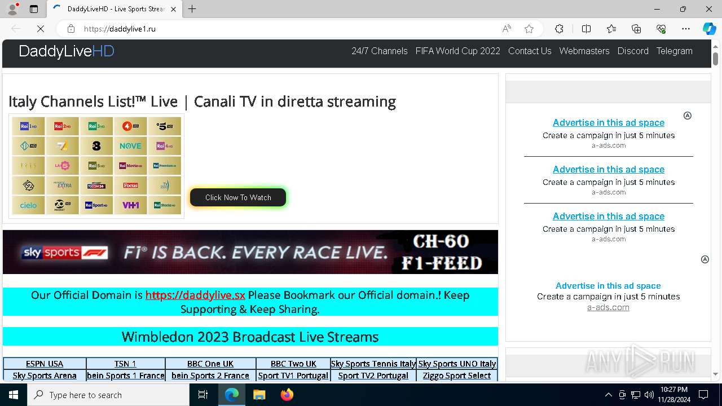Open the BBC One UK stream
Screen dimensions: 722x406
click(x=210, y=364)
